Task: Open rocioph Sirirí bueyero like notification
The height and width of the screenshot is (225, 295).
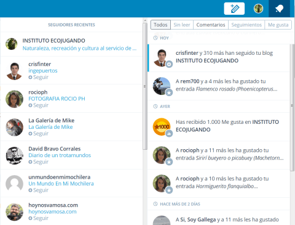Action: tap(219, 155)
